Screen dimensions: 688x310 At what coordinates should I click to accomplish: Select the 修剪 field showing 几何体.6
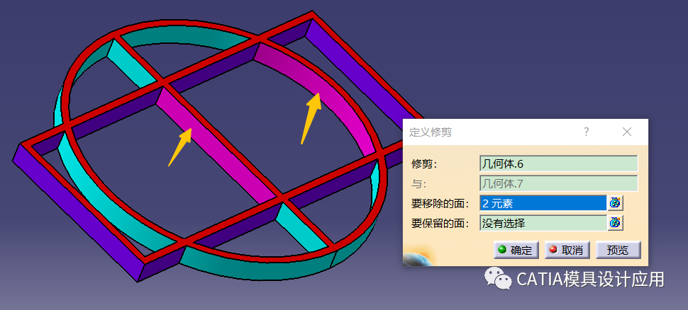(x=559, y=163)
